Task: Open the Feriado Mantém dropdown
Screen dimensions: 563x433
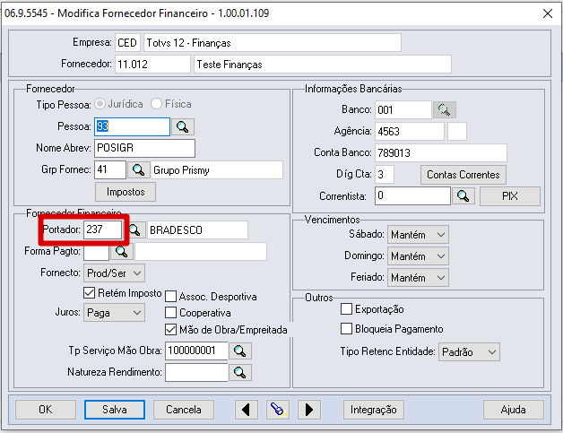Action: click(418, 278)
